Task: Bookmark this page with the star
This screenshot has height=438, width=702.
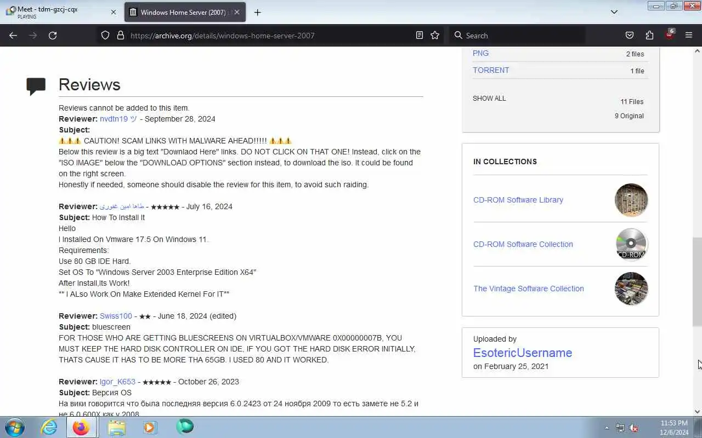Action: 435,35
